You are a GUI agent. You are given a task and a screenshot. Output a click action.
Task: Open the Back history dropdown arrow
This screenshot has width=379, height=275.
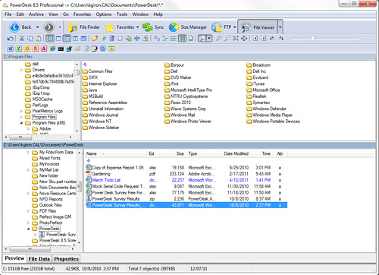coord(37,27)
